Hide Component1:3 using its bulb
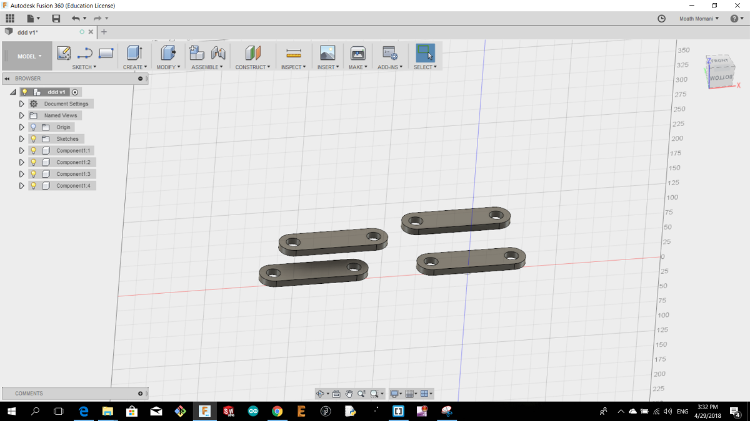 pyautogui.click(x=34, y=174)
